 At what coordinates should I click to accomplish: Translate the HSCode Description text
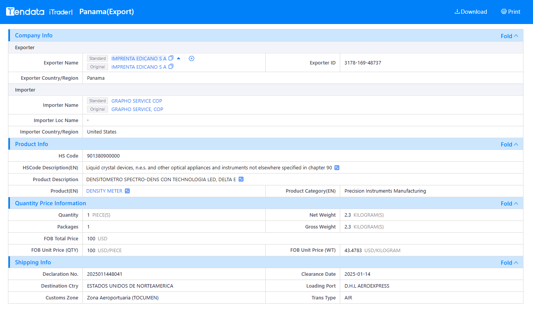tap(337, 167)
